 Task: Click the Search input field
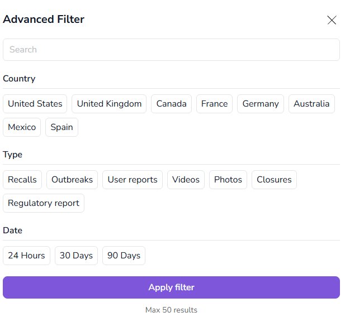(171, 50)
